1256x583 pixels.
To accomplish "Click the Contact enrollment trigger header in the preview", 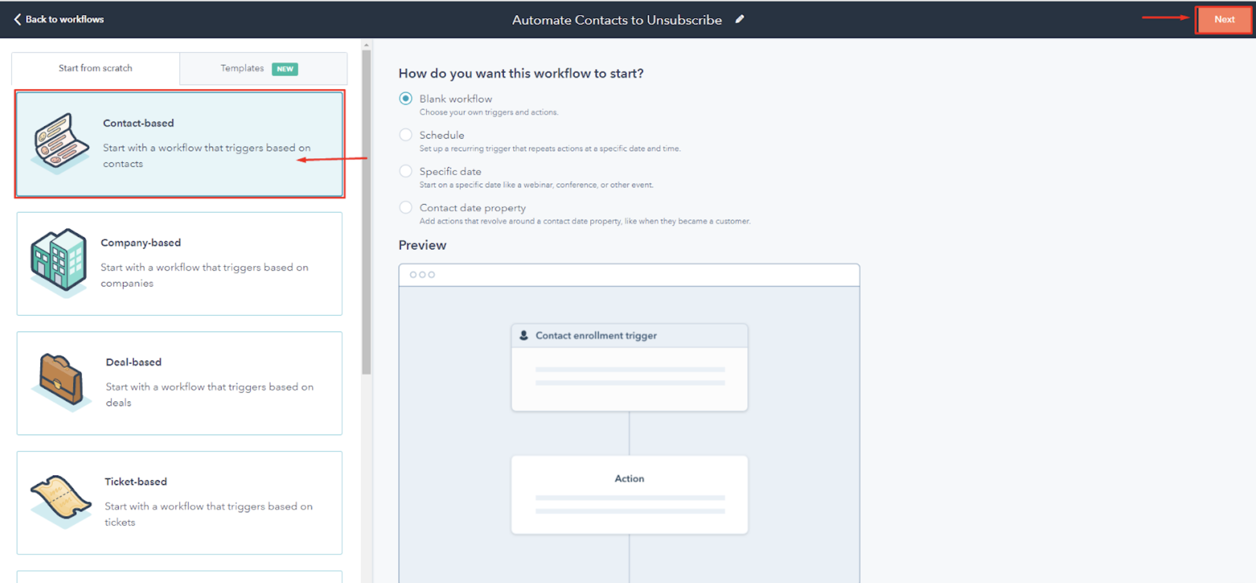I will (629, 336).
